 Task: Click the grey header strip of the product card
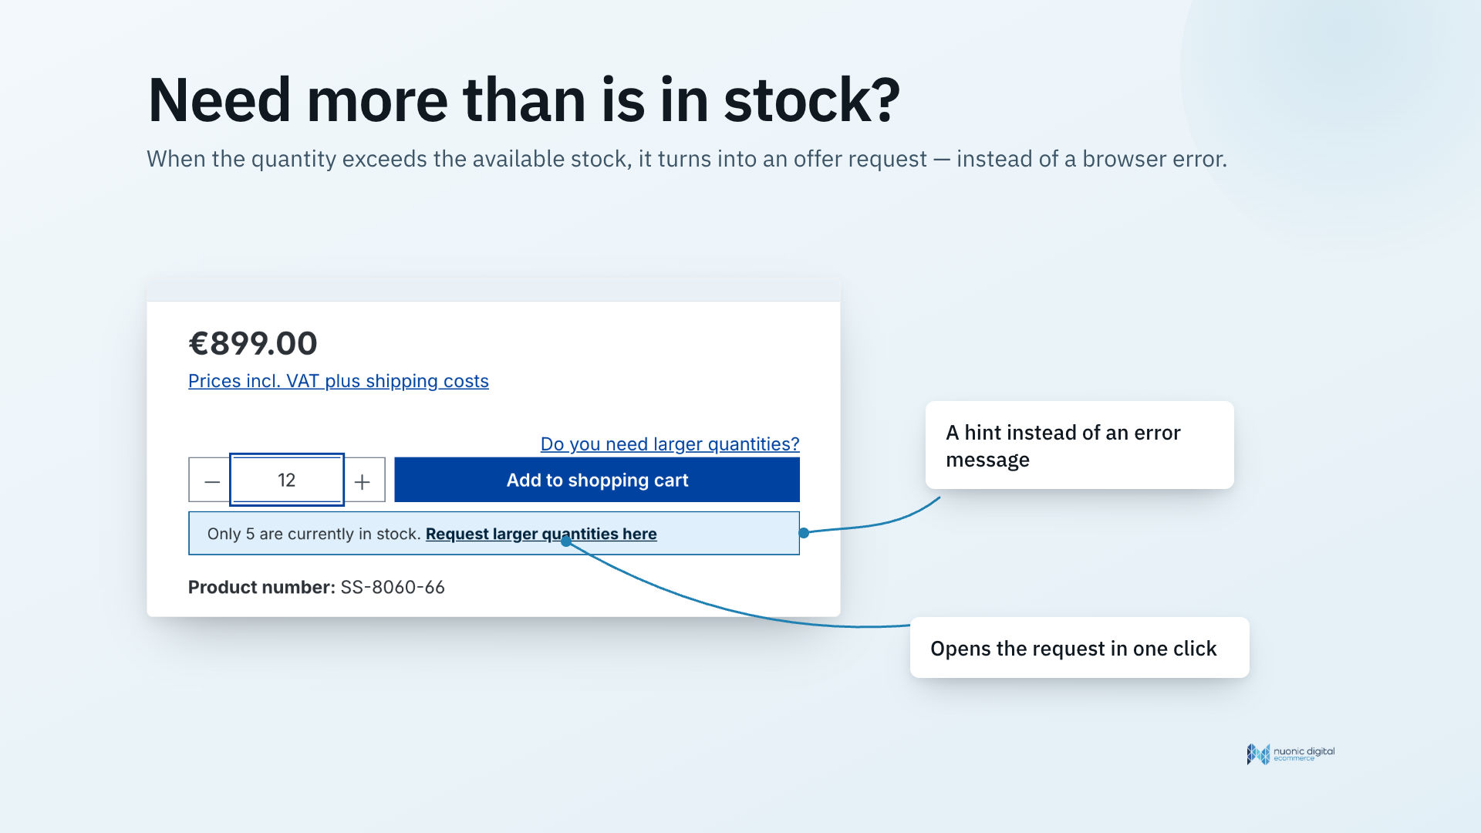(494, 290)
